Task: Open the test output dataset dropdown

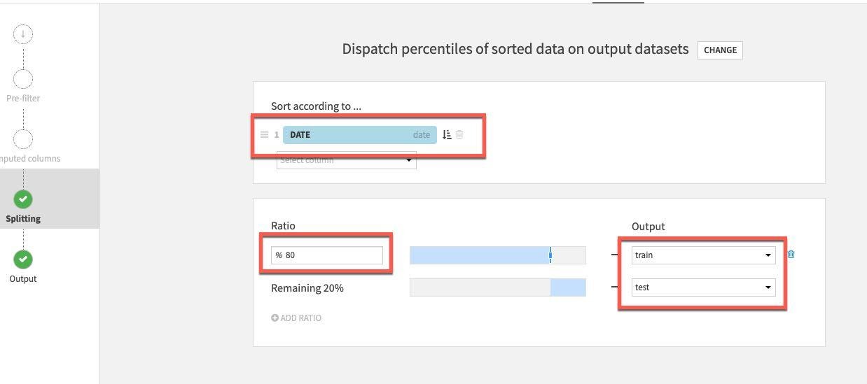Action: pyautogui.click(x=703, y=287)
